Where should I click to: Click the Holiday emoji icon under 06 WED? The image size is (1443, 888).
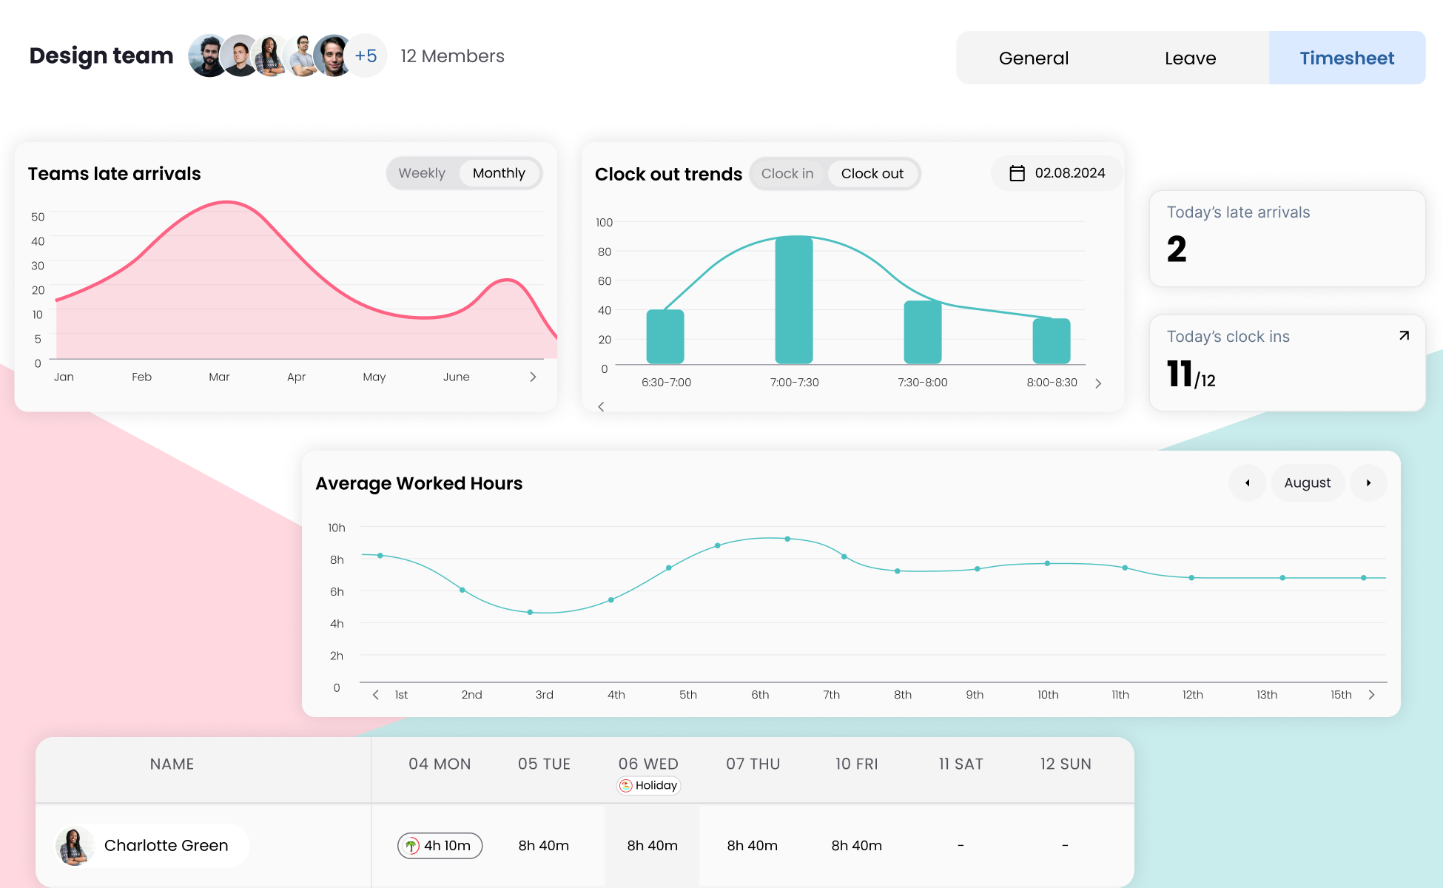(627, 785)
